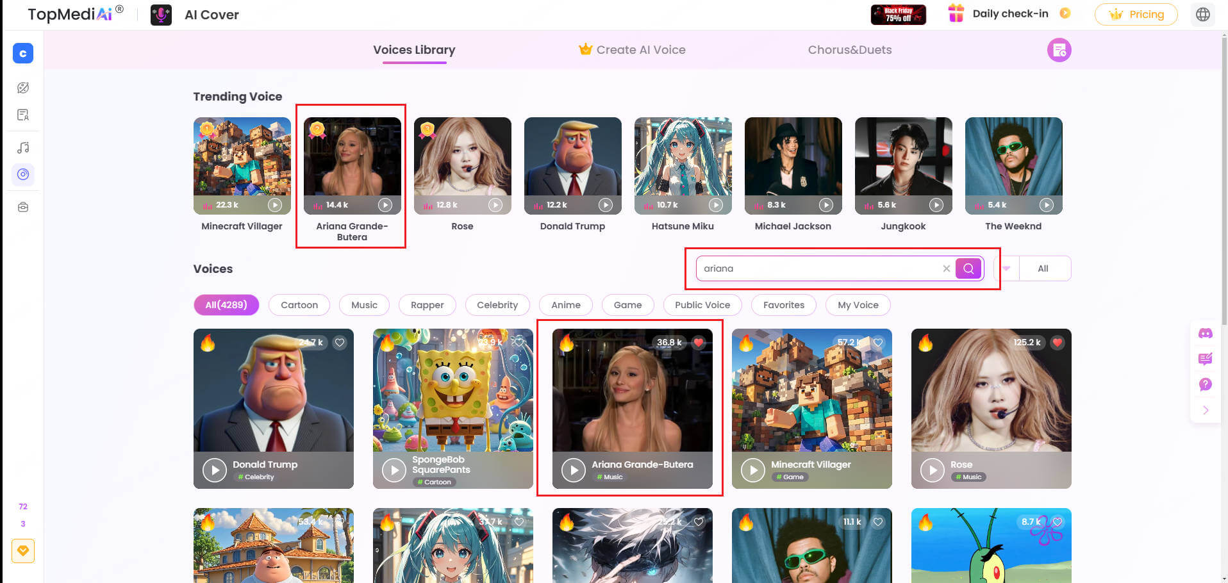This screenshot has width=1228, height=583.
Task: Click the magenta search button
Action: pos(968,268)
